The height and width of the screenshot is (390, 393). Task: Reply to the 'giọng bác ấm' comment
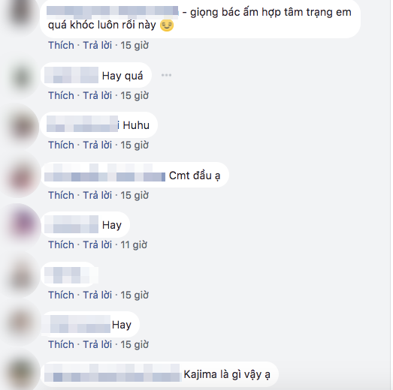97,46
